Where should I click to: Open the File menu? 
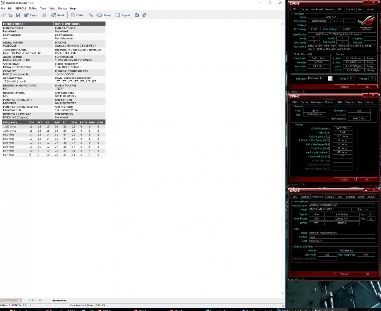tap(3, 9)
